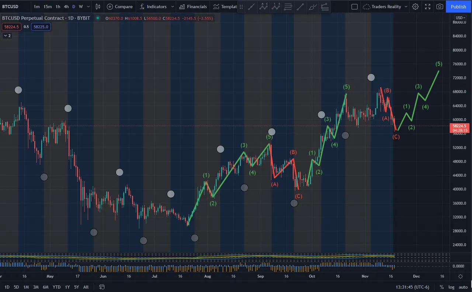Toggle auto scale
Image resolution: width=472 pixels, height=292 pixels.
click(463, 287)
